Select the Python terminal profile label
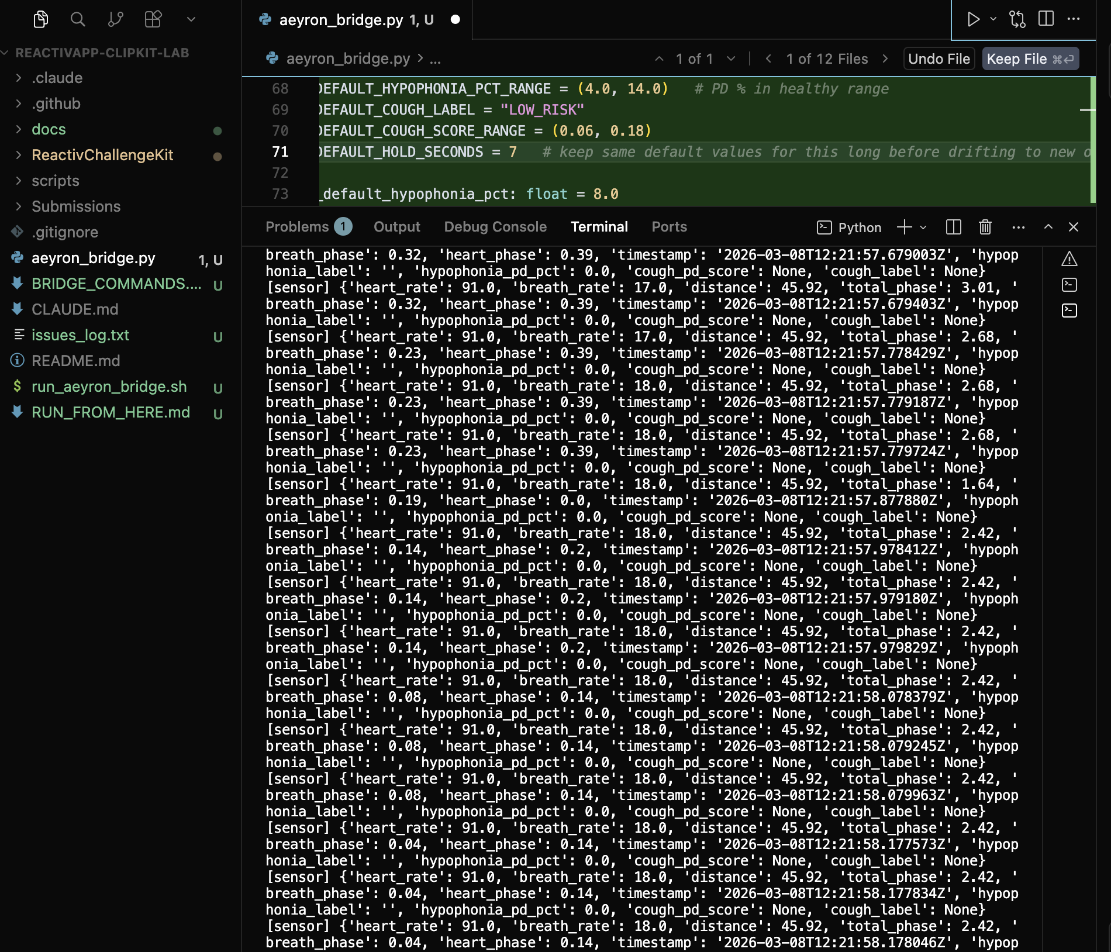This screenshot has width=1111, height=952. (x=849, y=227)
